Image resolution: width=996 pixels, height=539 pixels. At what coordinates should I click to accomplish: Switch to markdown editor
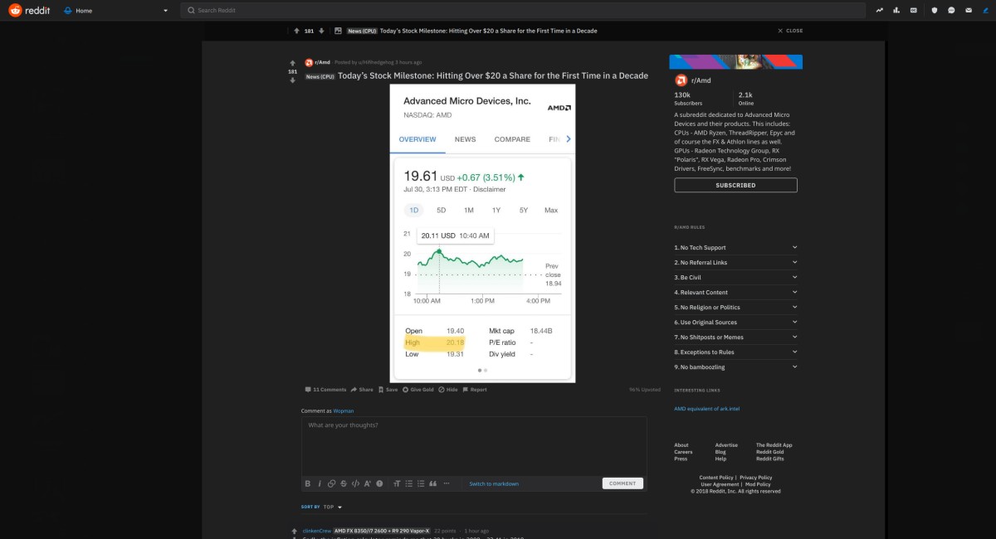pyautogui.click(x=494, y=483)
